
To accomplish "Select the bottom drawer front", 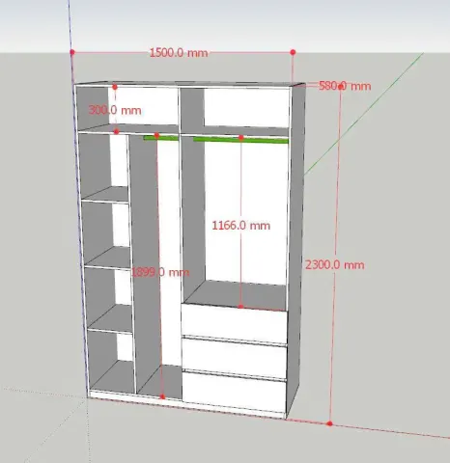I will 235,393.
